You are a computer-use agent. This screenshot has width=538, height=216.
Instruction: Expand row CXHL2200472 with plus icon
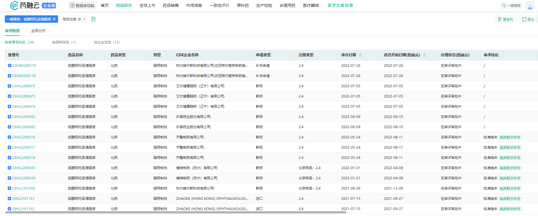9,86
